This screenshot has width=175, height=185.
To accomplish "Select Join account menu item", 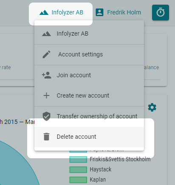I will click(x=89, y=75).
